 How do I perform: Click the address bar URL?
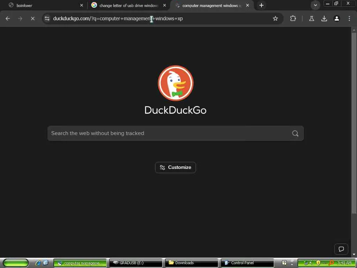pos(118,18)
